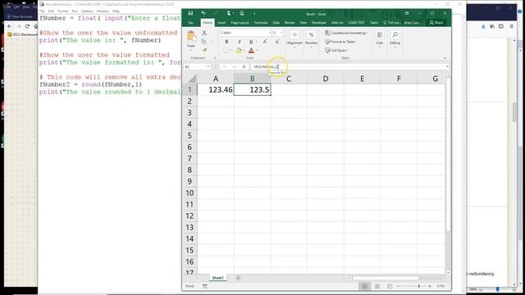
Task: Select row 5 header
Action: coord(189,135)
